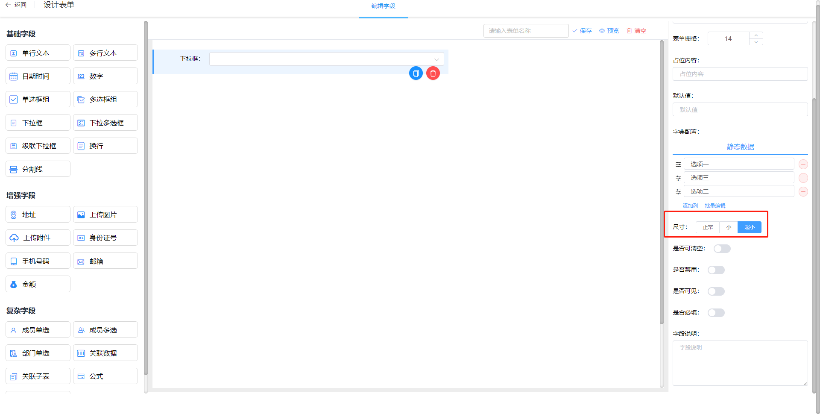Select size 小
The image size is (820, 414).
pos(729,227)
